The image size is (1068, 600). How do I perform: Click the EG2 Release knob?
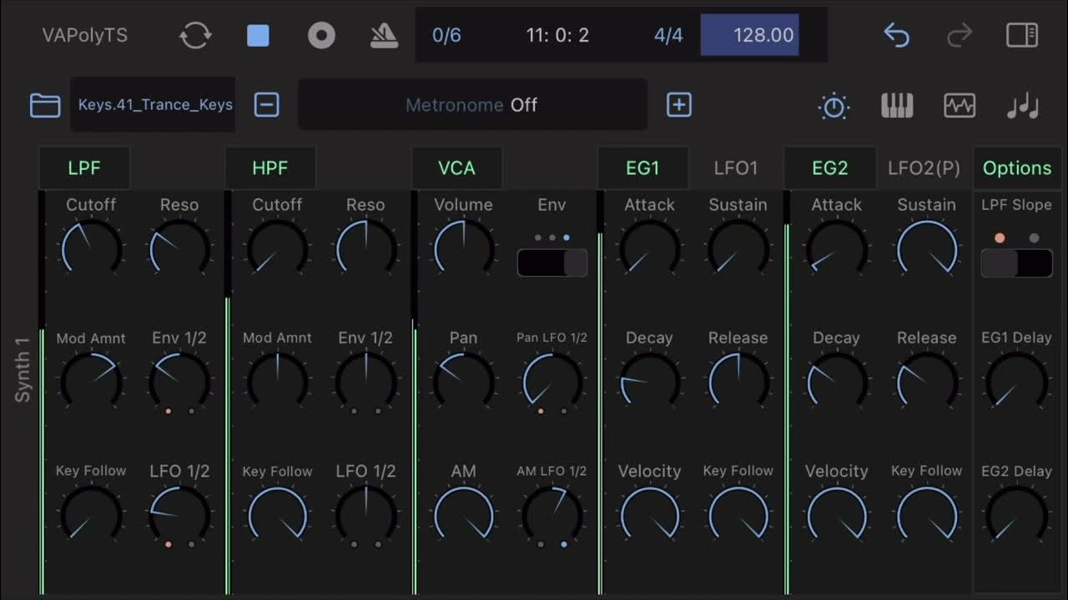[926, 382]
